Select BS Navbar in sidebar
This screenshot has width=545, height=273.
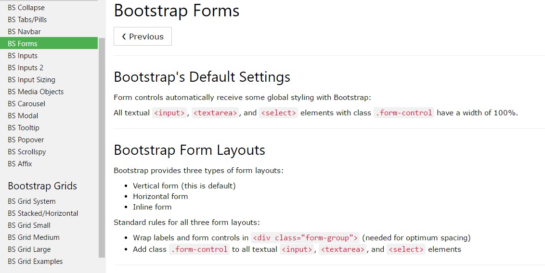[x=25, y=32]
